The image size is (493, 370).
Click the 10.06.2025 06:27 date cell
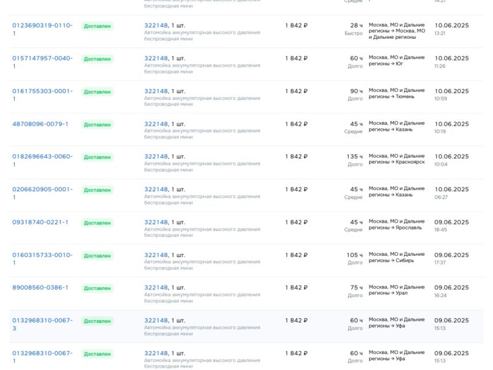451,192
